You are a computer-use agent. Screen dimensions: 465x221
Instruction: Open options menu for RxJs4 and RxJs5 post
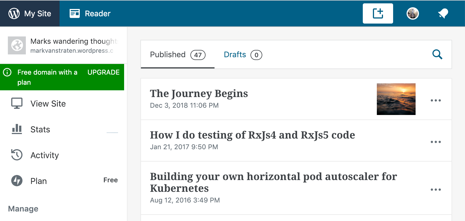click(x=436, y=142)
